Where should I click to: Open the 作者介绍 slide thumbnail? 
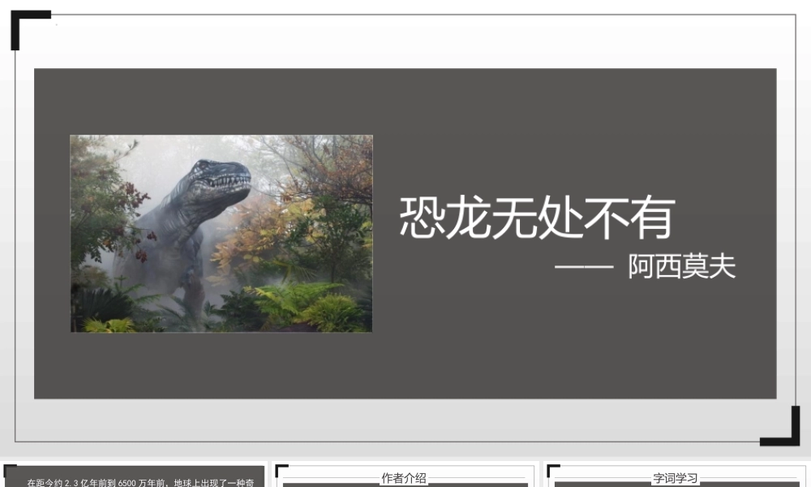(405, 475)
